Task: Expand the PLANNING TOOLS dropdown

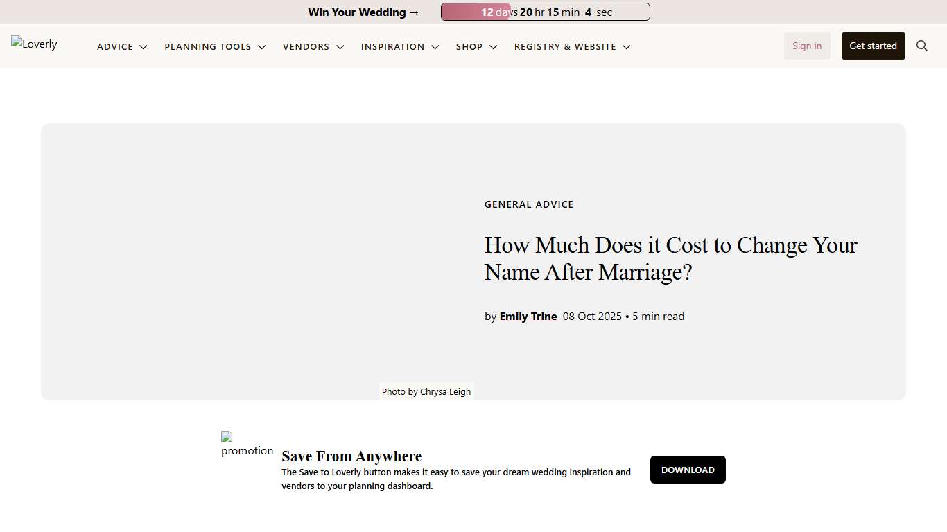Action: (x=262, y=47)
